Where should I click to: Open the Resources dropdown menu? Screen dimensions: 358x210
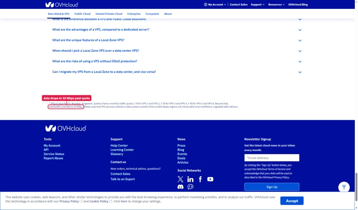276,4
